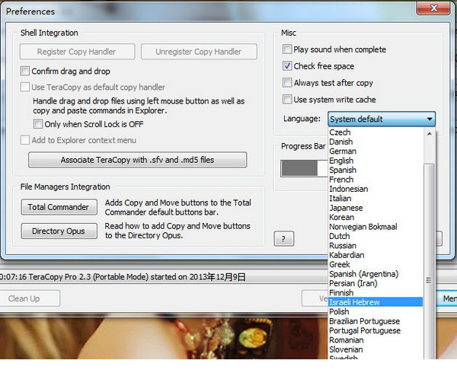The image size is (457, 373).
Task: Click Clean Up in TeraCopy window
Action: click(30, 298)
